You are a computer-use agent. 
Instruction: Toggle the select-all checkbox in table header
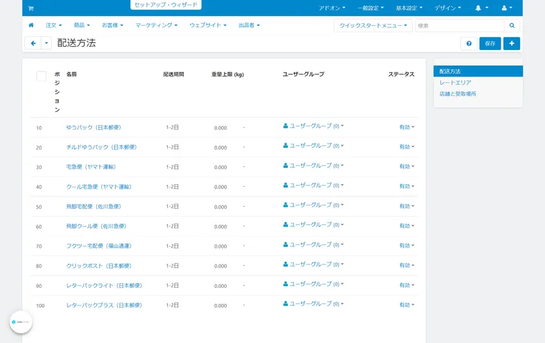click(42, 76)
